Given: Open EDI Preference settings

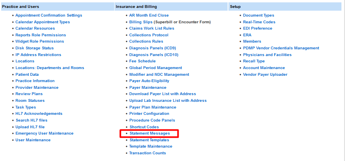Looking at the screenshot, I should [x=258, y=28].
